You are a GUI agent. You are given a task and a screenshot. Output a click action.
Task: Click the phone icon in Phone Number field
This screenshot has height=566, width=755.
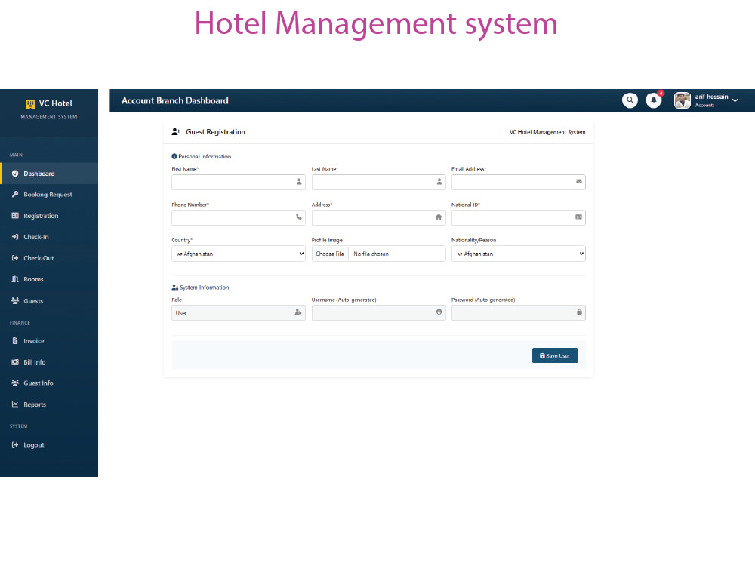click(299, 217)
